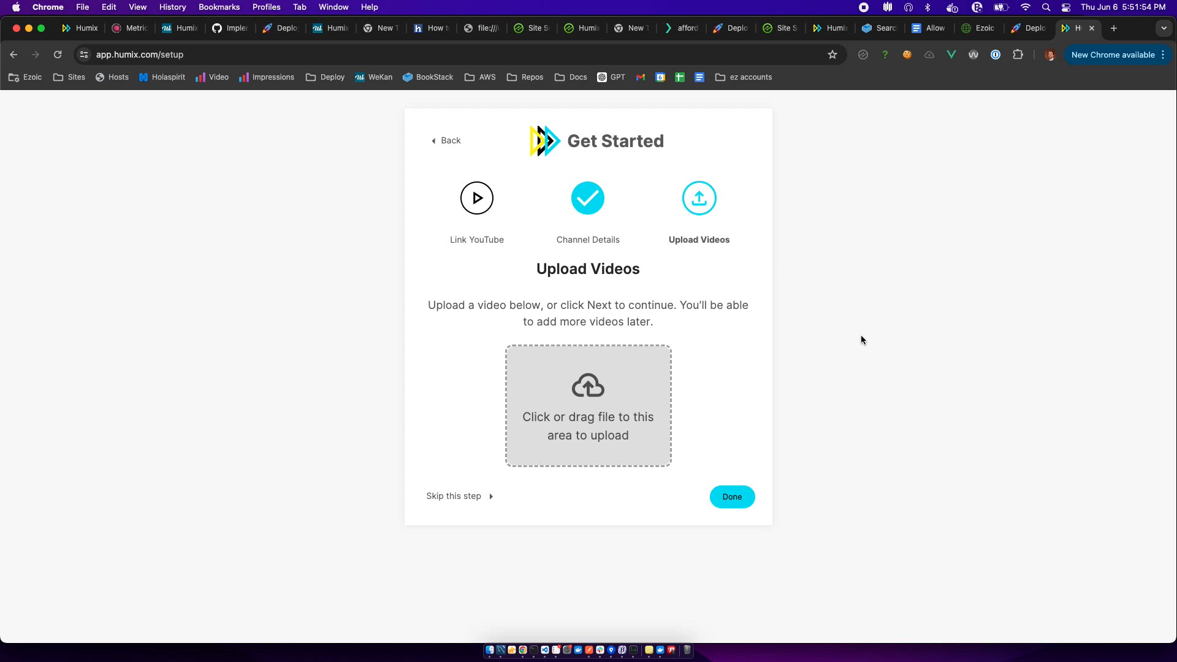Open the Bookmarks menu in menu bar
This screenshot has width=1177, height=662.
point(219,7)
